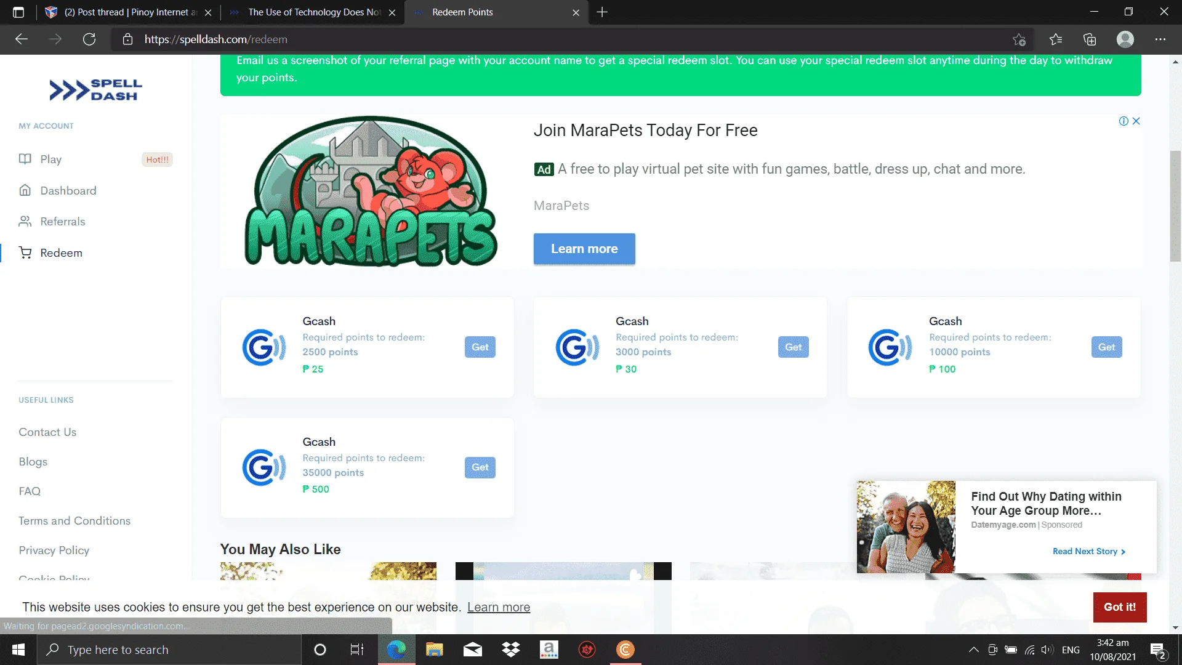Close the Redeem Points tab
1182x665 pixels.
click(576, 12)
